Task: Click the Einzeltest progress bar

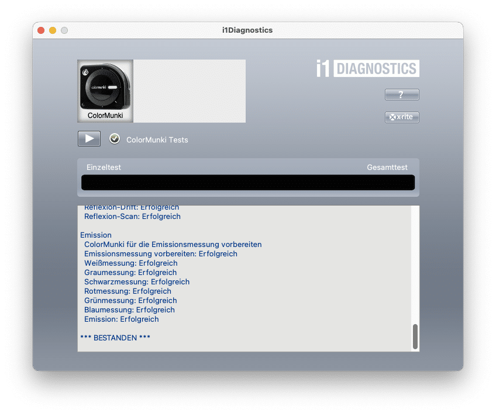Action: [247, 182]
